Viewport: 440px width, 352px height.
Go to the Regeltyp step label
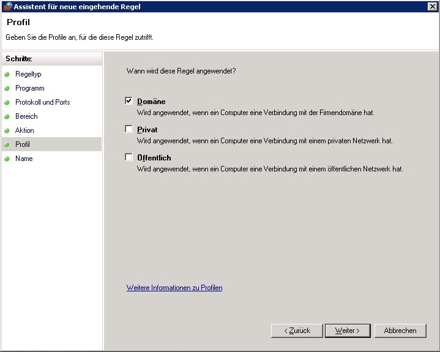[28, 74]
